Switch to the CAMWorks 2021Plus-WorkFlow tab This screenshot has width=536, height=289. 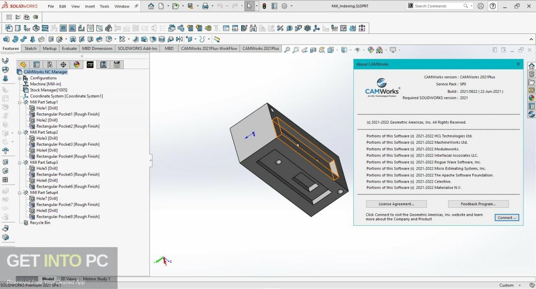[x=209, y=49]
